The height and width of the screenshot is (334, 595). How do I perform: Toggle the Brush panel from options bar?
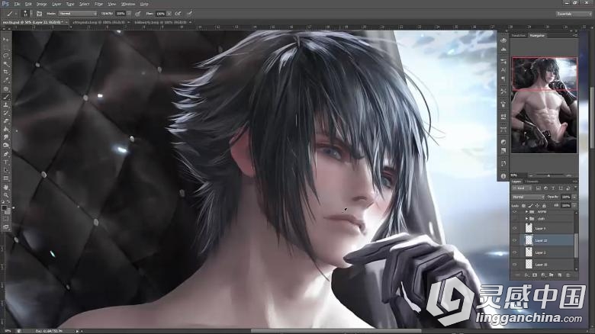[x=39, y=14]
